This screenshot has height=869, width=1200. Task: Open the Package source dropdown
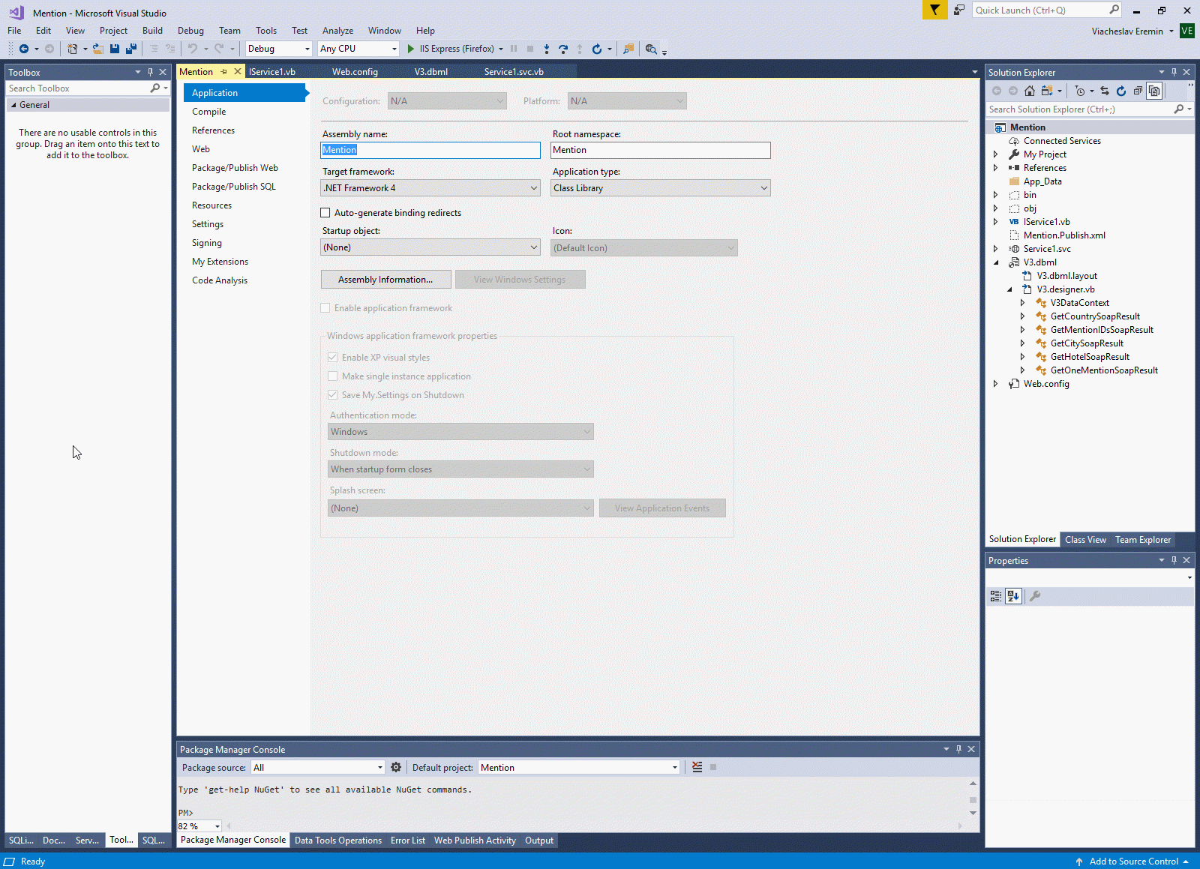tap(318, 767)
